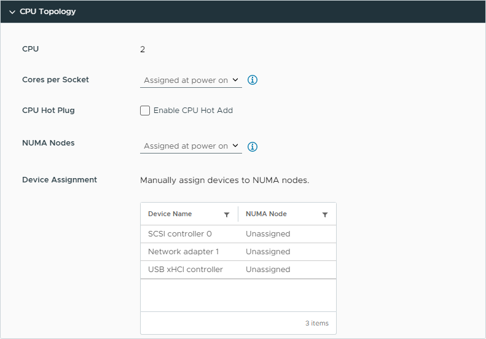
Task: Filter the NUMA Node column
Action: (x=325, y=214)
